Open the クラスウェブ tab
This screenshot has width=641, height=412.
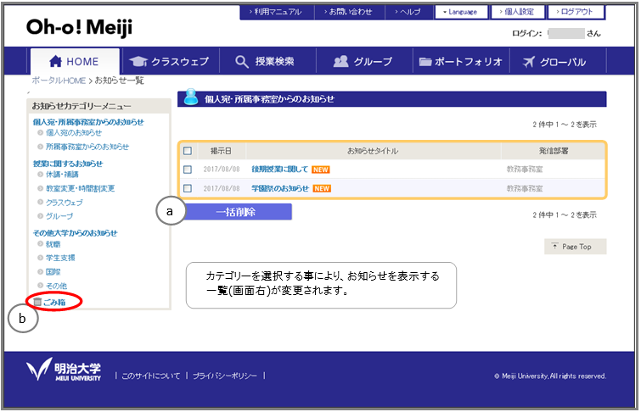[x=169, y=61]
